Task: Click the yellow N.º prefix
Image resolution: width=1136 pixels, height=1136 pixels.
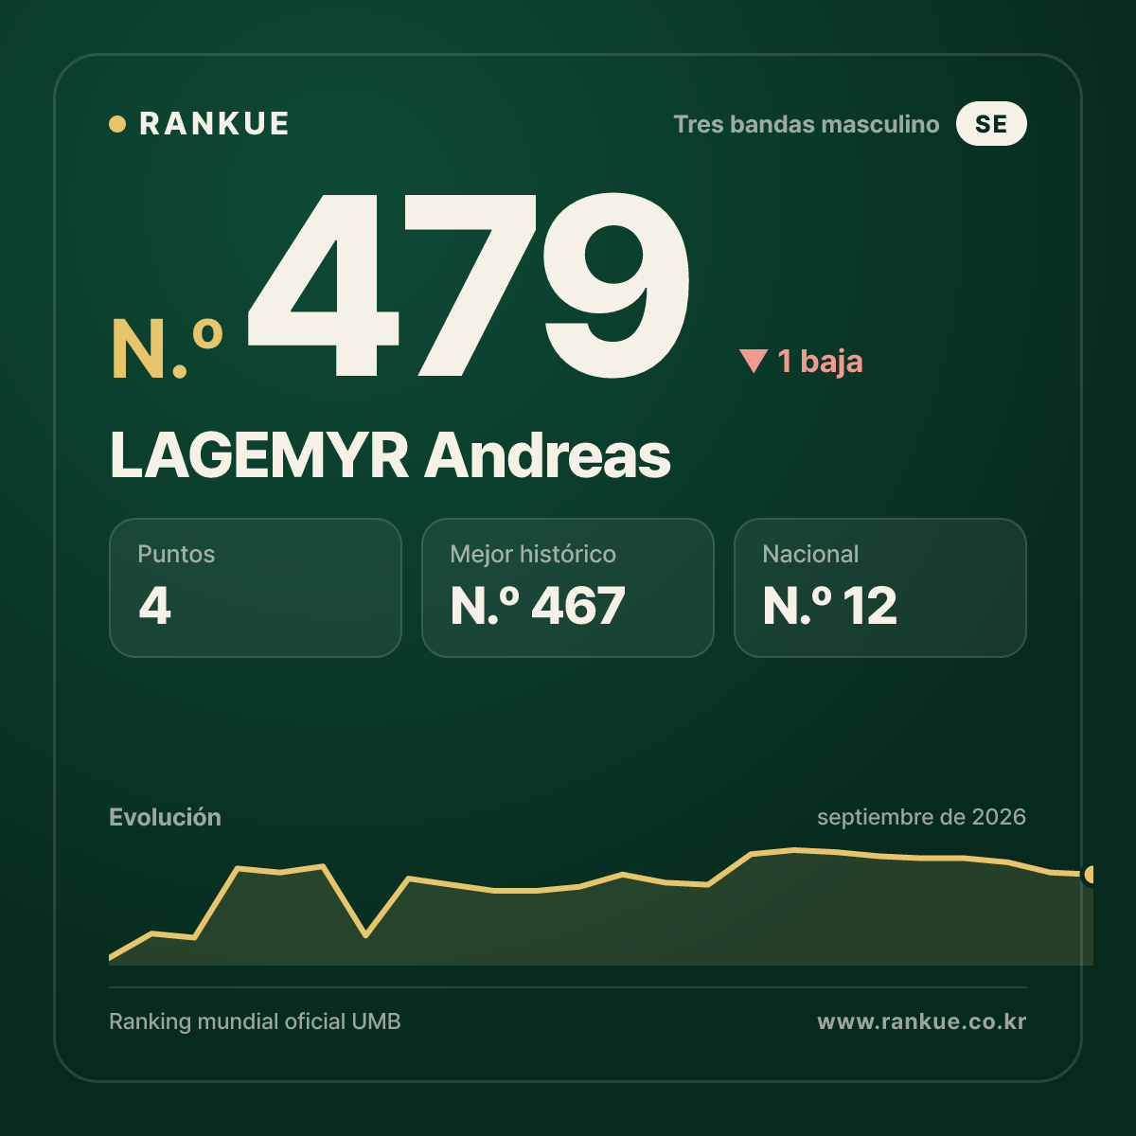Action: coord(168,349)
